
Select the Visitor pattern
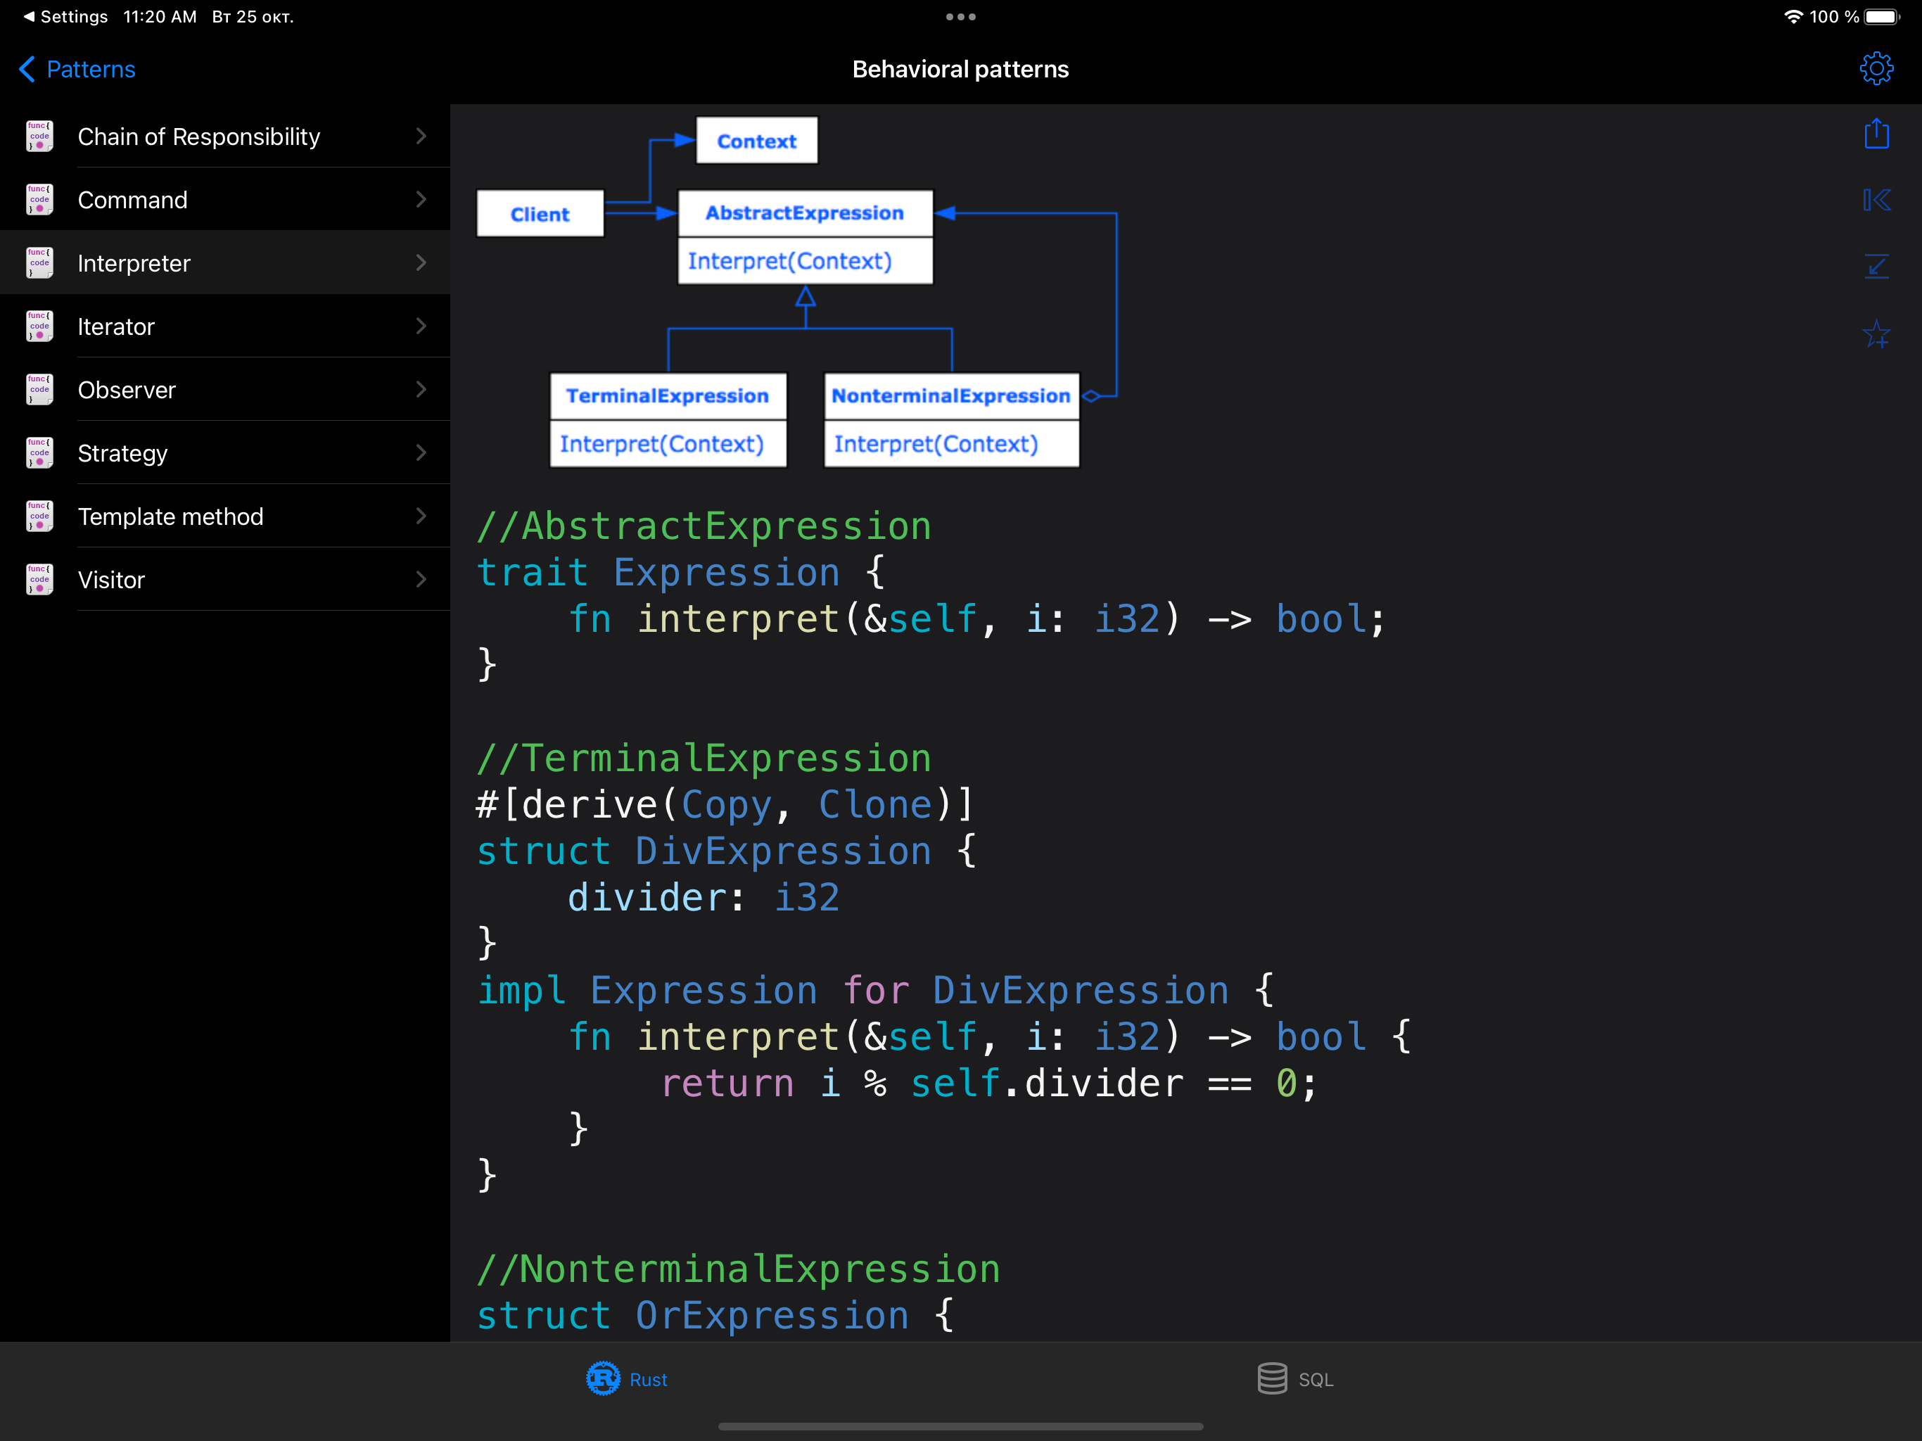(x=225, y=580)
